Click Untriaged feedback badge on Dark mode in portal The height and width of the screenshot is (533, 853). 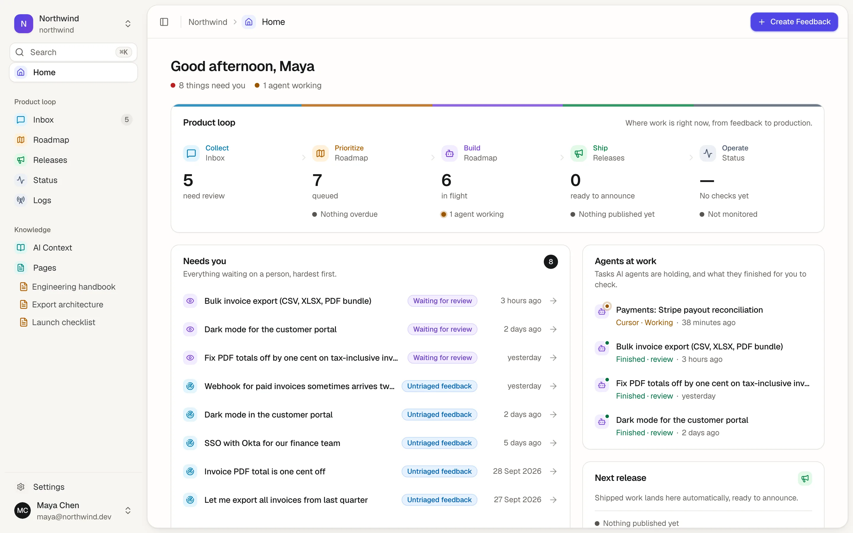tap(439, 415)
